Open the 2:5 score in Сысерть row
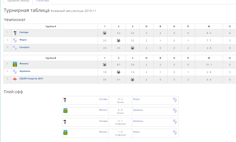 (x=119, y=48)
